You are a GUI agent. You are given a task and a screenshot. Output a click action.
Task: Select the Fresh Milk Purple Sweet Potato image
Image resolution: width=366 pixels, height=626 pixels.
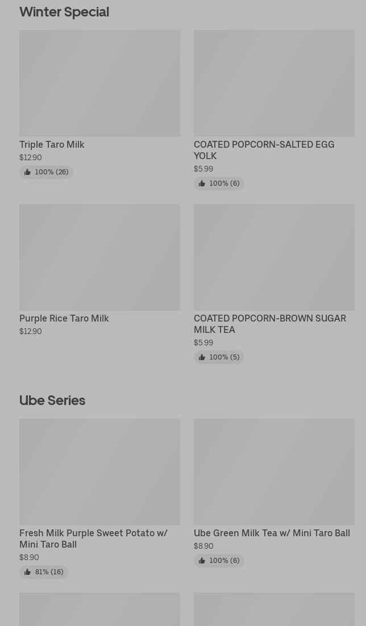click(99, 471)
